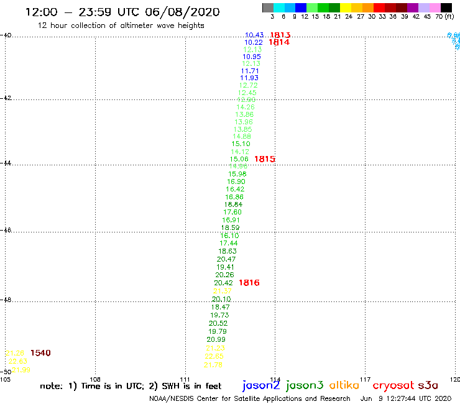Select the pink swatch in the color scale
This screenshot has width=460, height=404.
coord(435,7)
